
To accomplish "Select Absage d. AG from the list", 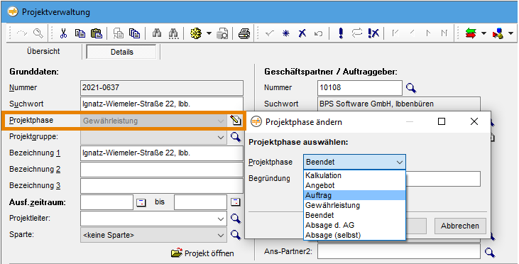I will click(354, 225).
